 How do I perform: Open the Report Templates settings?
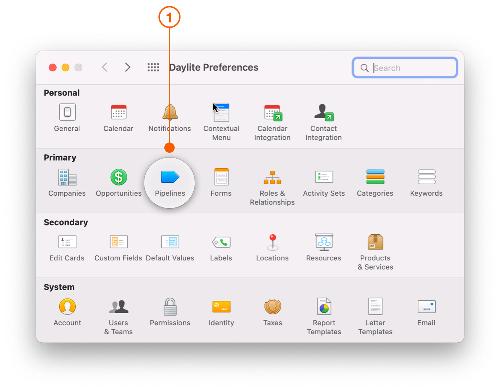[323, 307]
